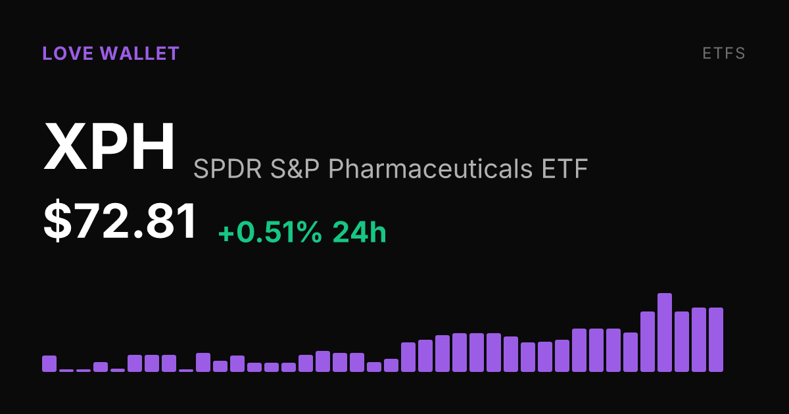
Task: Click the fourth bar of the chart
Action: click(101, 367)
